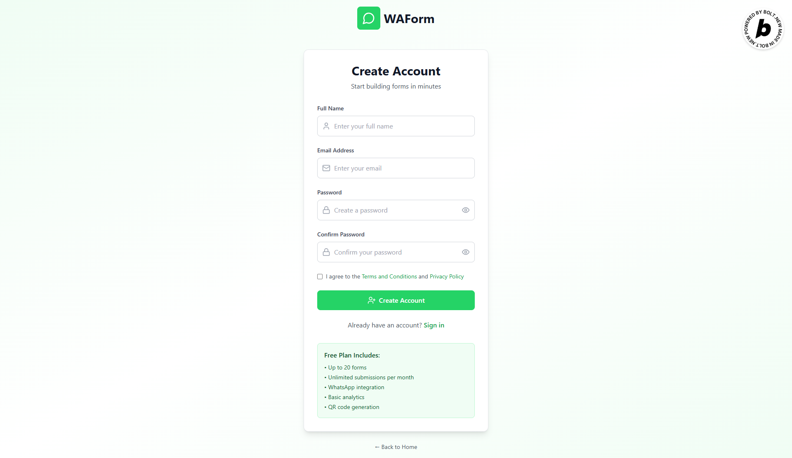The height and width of the screenshot is (458, 792).
Task: Select the Enter your email input field
Action: coord(396,168)
